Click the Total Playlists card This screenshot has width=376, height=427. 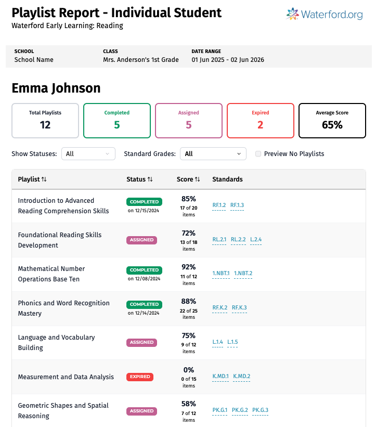click(x=45, y=121)
